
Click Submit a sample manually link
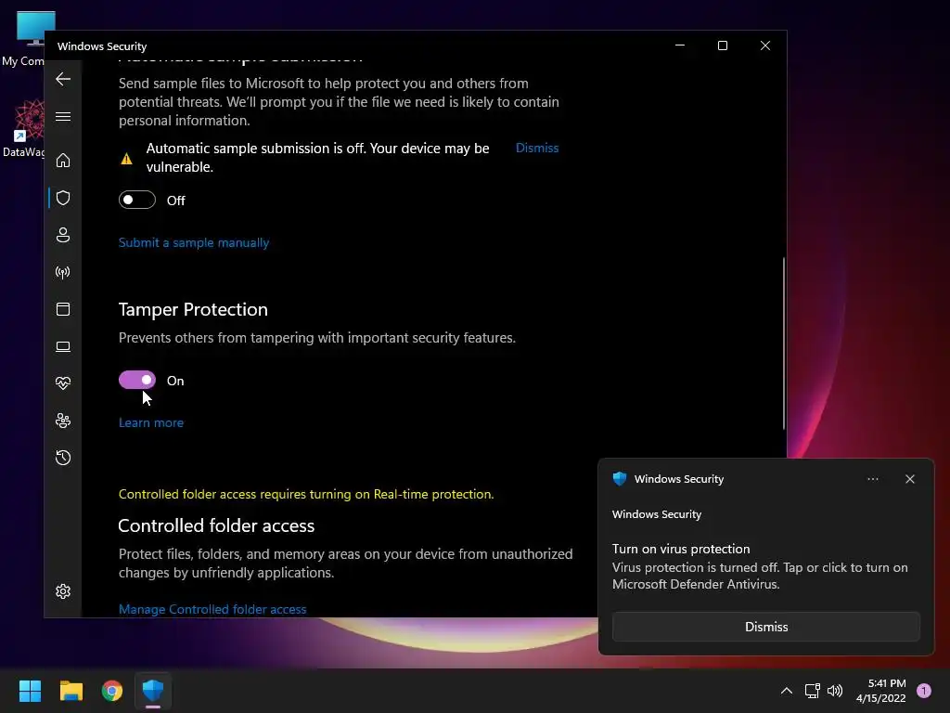(194, 242)
